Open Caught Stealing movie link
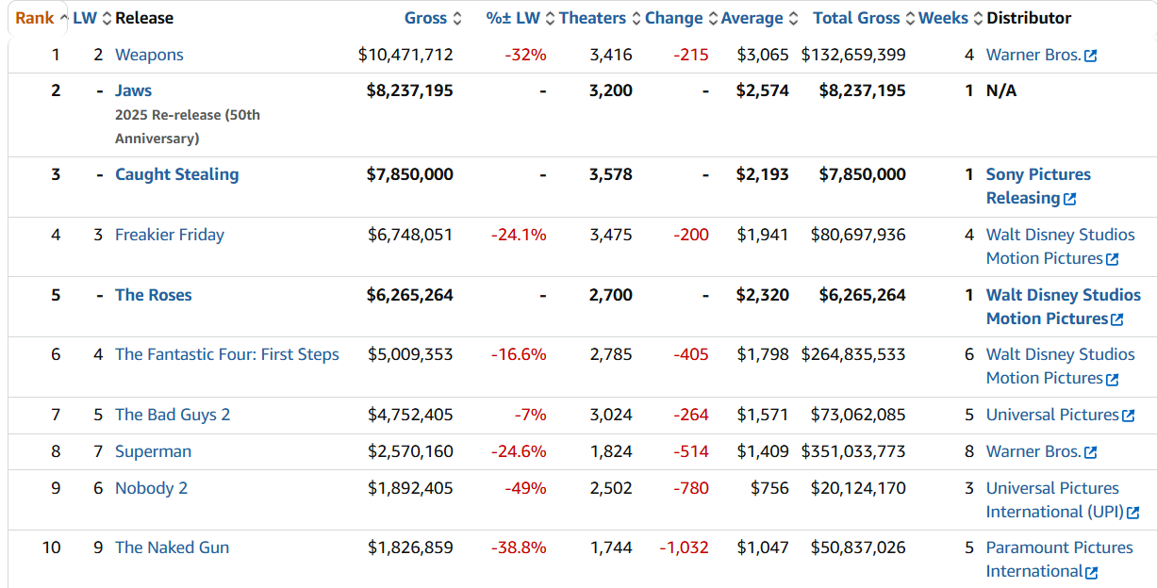 (176, 174)
